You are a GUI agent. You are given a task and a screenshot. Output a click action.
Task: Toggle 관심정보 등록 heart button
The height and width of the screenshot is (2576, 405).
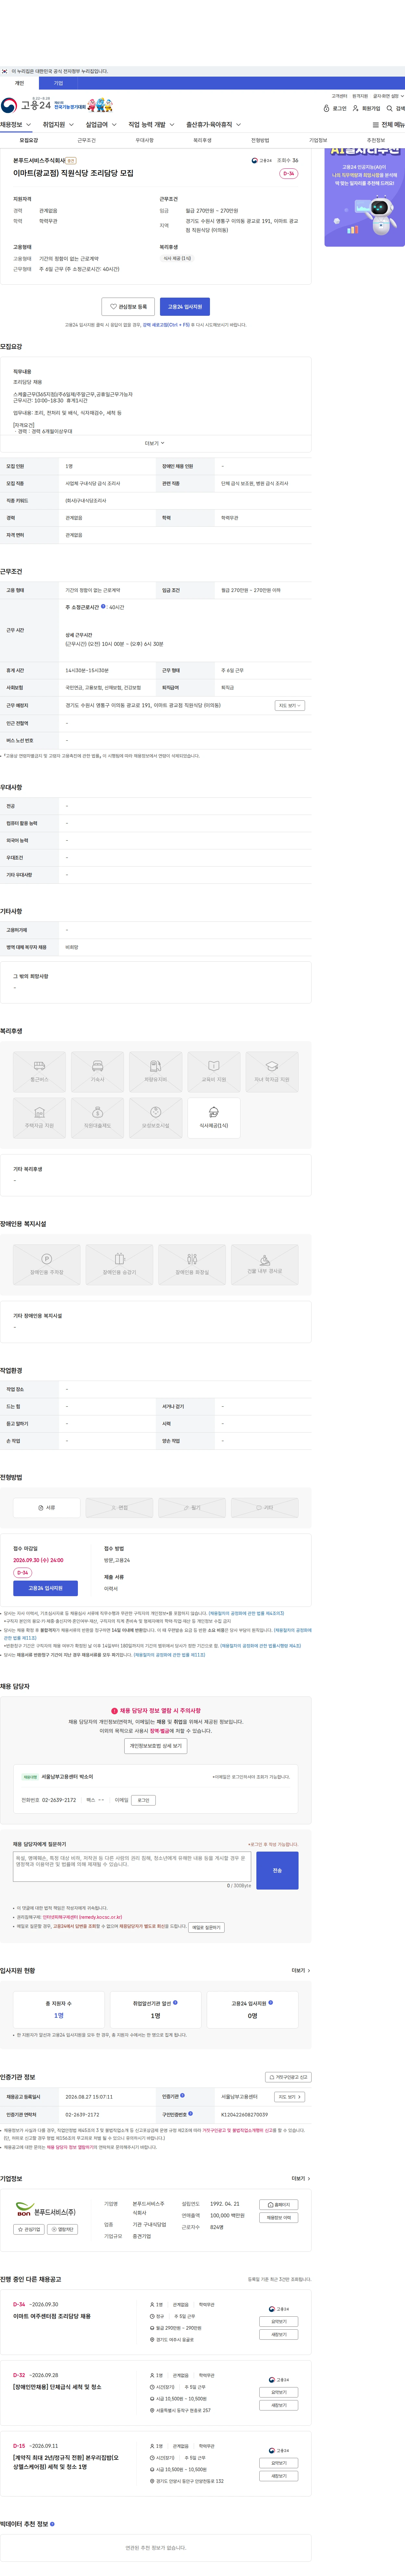click(x=128, y=307)
